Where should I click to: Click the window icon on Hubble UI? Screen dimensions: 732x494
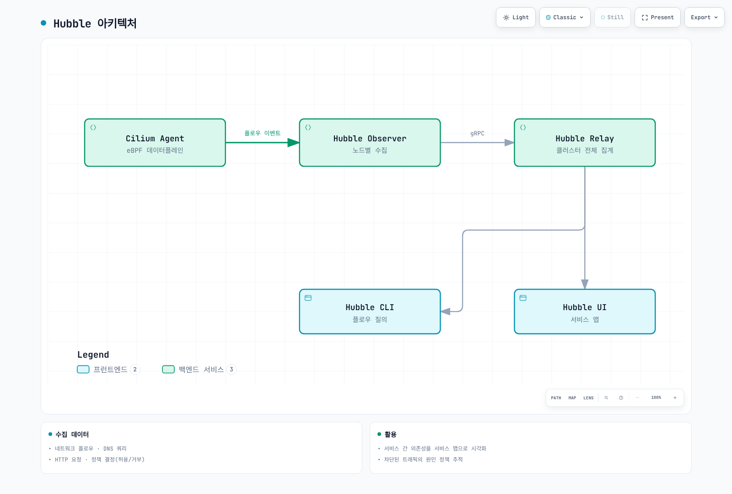(523, 298)
